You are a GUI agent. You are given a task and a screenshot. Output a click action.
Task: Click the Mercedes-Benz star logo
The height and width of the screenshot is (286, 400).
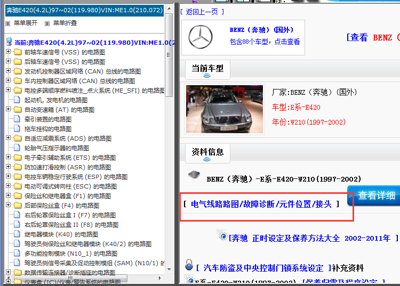click(x=200, y=37)
